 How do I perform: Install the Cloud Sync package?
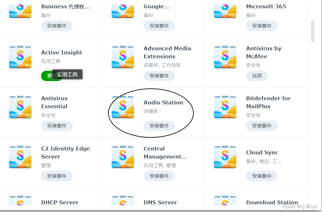tap(262, 176)
